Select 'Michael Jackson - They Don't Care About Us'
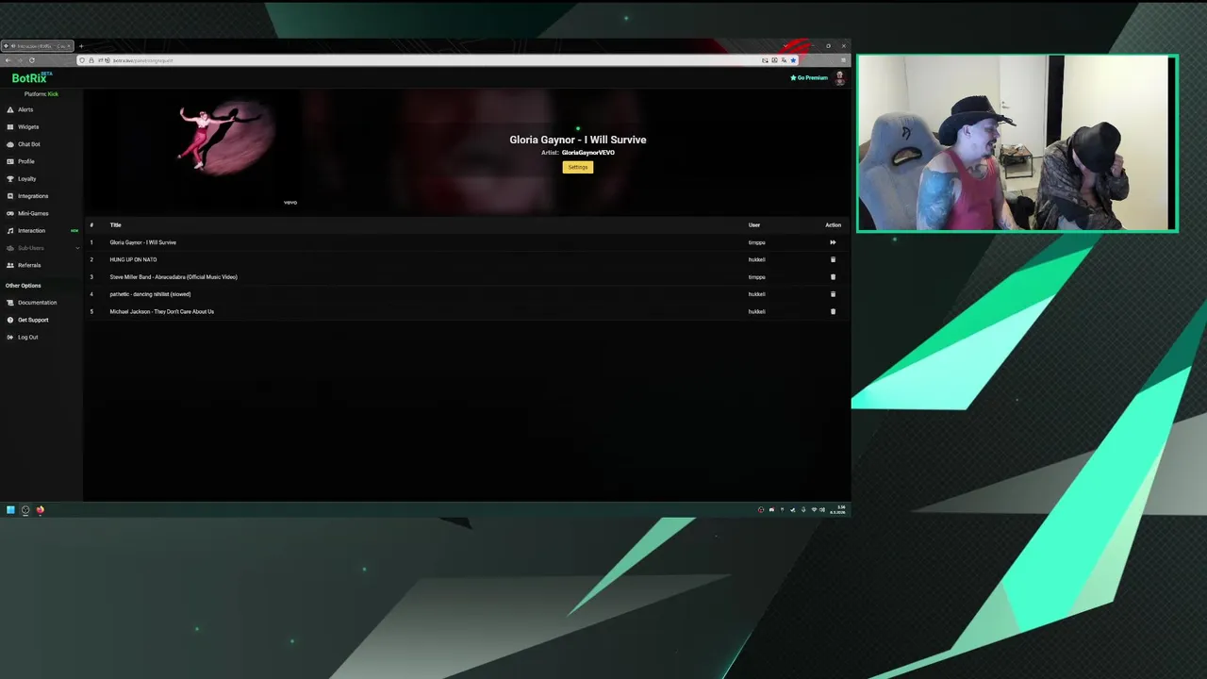Screen dimensions: 1207x679 click(x=161, y=311)
